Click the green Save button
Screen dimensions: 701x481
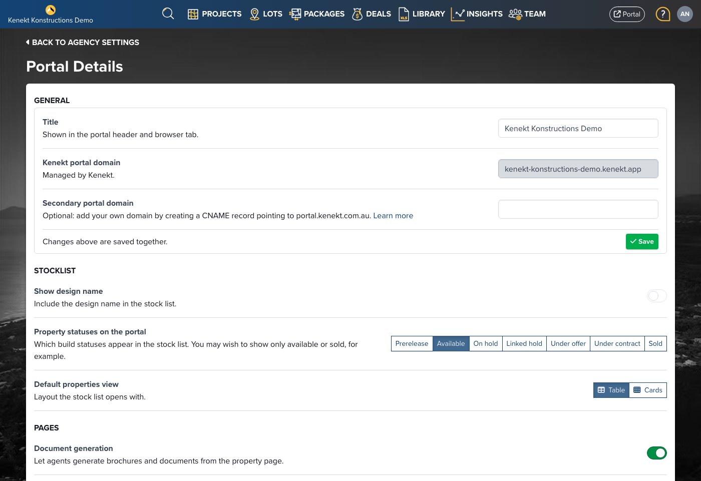pyautogui.click(x=642, y=241)
